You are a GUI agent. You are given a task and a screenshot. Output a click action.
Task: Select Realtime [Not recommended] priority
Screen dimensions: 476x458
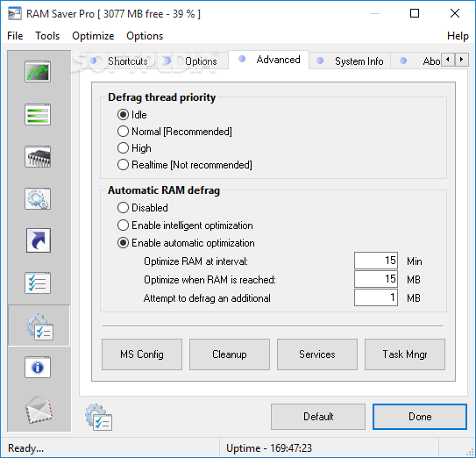[185, 165]
